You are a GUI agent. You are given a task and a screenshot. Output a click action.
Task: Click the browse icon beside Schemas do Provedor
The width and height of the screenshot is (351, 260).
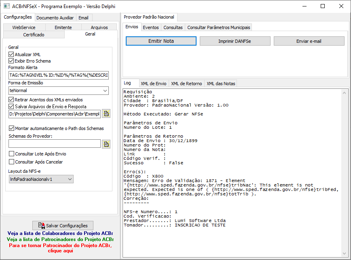(106, 144)
